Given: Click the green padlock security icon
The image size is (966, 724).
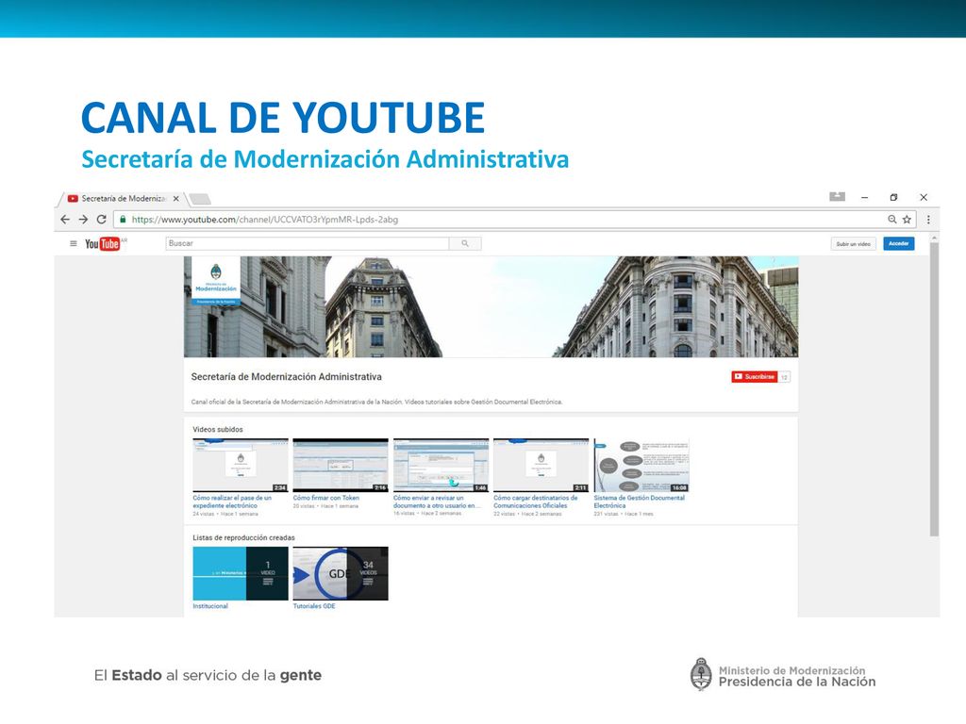Looking at the screenshot, I should coord(123,219).
